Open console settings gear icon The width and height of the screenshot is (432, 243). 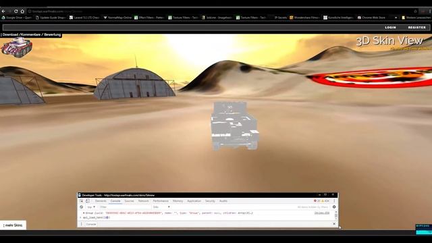click(x=334, y=207)
